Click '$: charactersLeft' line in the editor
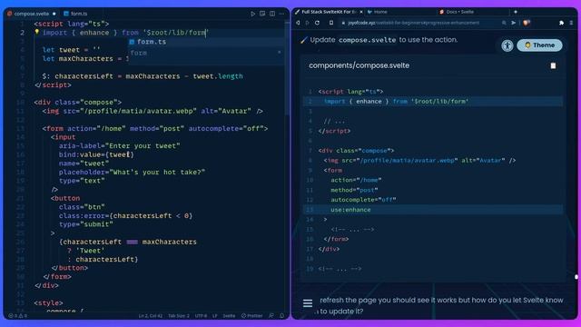Viewport: 581px width, 327px height. pyautogui.click(x=143, y=76)
